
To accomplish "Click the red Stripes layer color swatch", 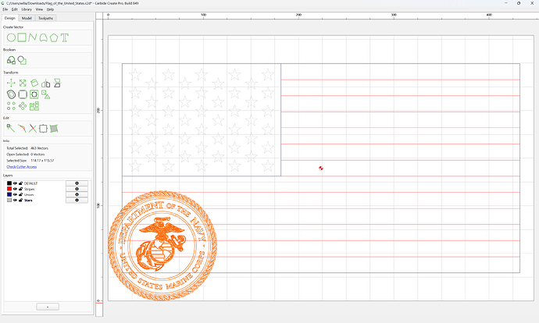I will click(9, 189).
